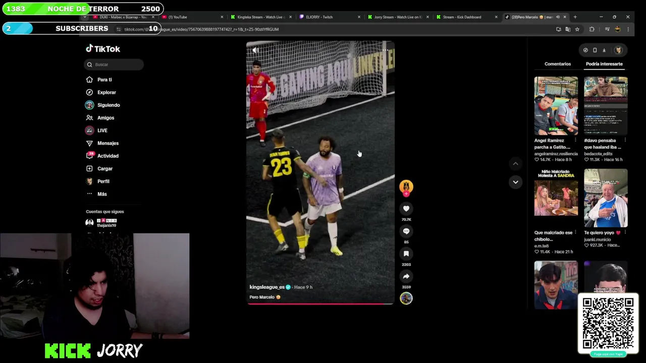Open the browser three-dot menu
Image resolution: width=646 pixels, height=363 pixels.
[628, 29]
